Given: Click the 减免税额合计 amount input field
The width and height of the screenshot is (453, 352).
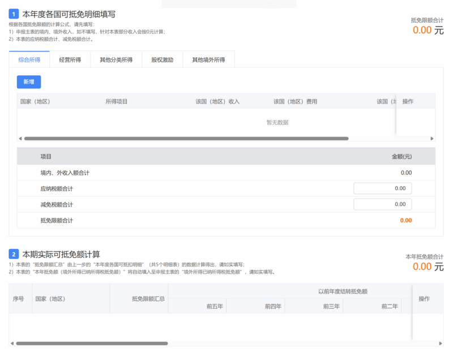Looking at the screenshot, I should coord(383,204).
